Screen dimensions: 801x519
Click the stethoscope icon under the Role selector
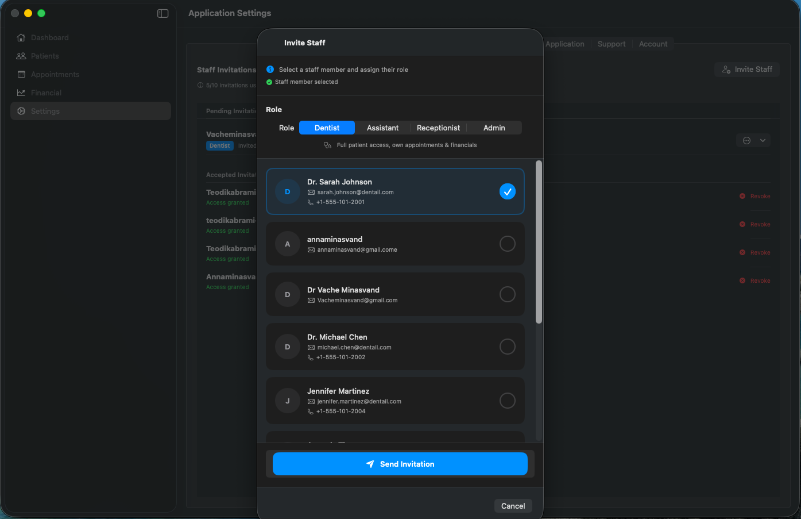pyautogui.click(x=327, y=145)
